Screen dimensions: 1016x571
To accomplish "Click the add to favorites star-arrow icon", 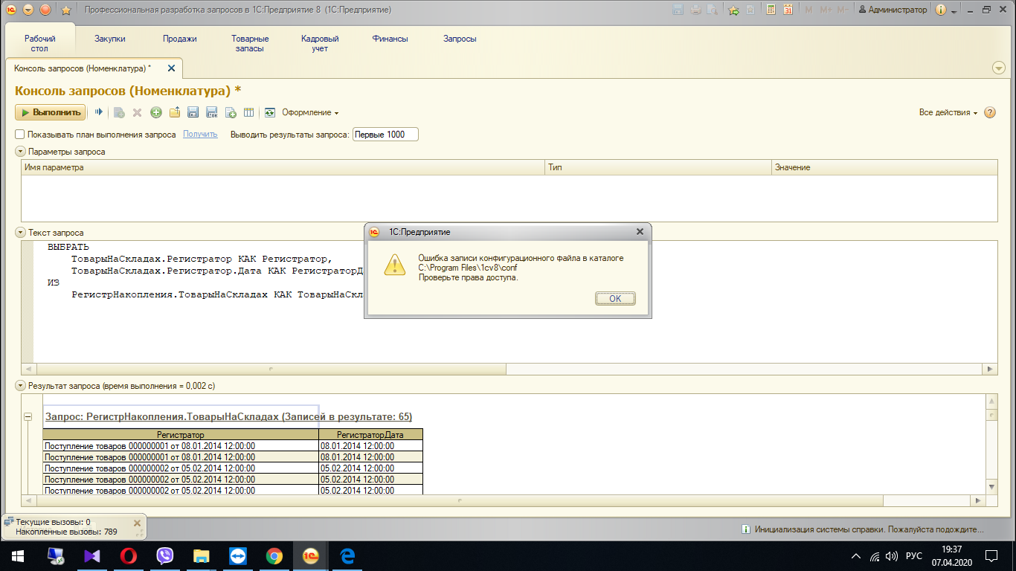I will [733, 10].
